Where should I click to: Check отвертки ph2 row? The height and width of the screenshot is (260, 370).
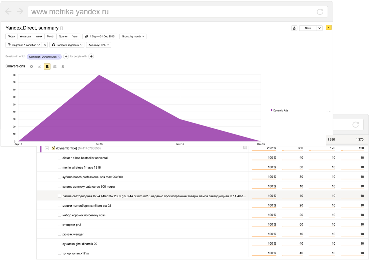coord(59,225)
